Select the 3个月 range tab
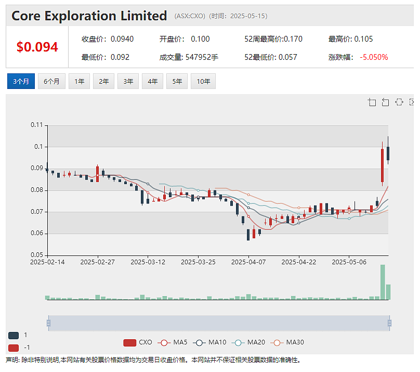This screenshot has width=420, height=372. (x=21, y=81)
